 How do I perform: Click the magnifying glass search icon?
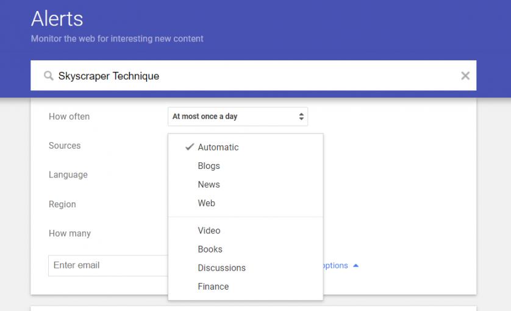click(49, 76)
